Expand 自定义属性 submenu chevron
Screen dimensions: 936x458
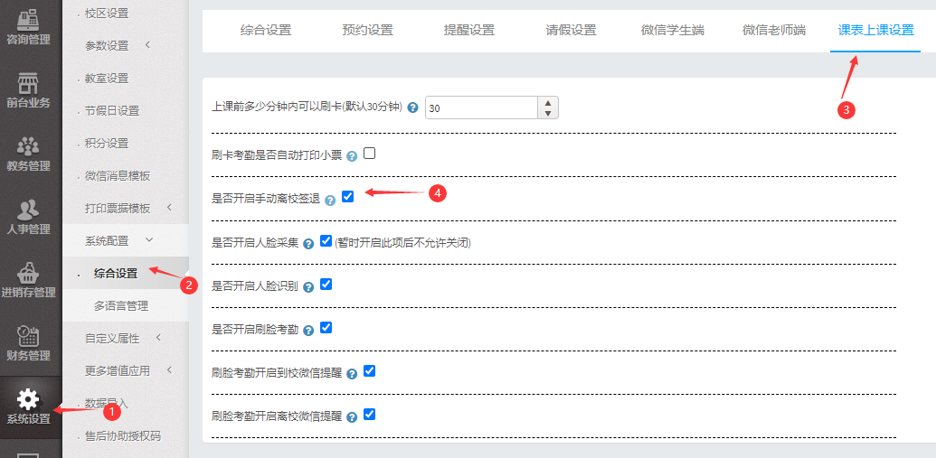point(158,338)
